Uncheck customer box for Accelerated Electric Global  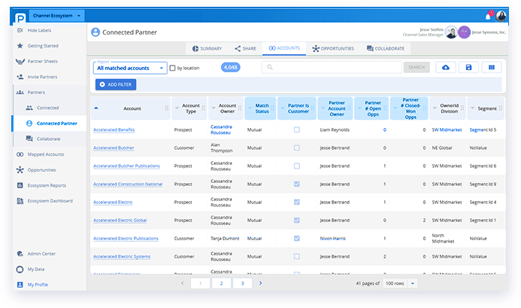click(297, 220)
